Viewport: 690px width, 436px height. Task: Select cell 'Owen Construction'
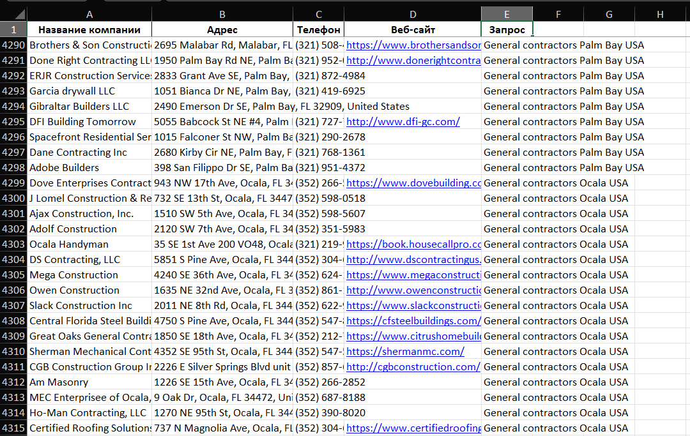[89, 290]
